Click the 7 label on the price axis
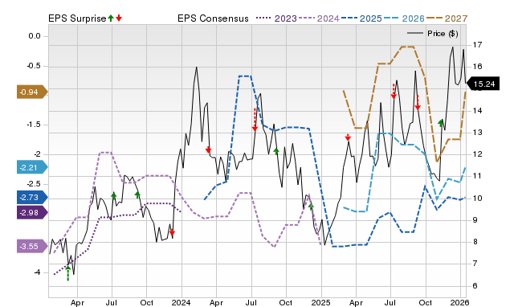514x307 pixels. 475,264
